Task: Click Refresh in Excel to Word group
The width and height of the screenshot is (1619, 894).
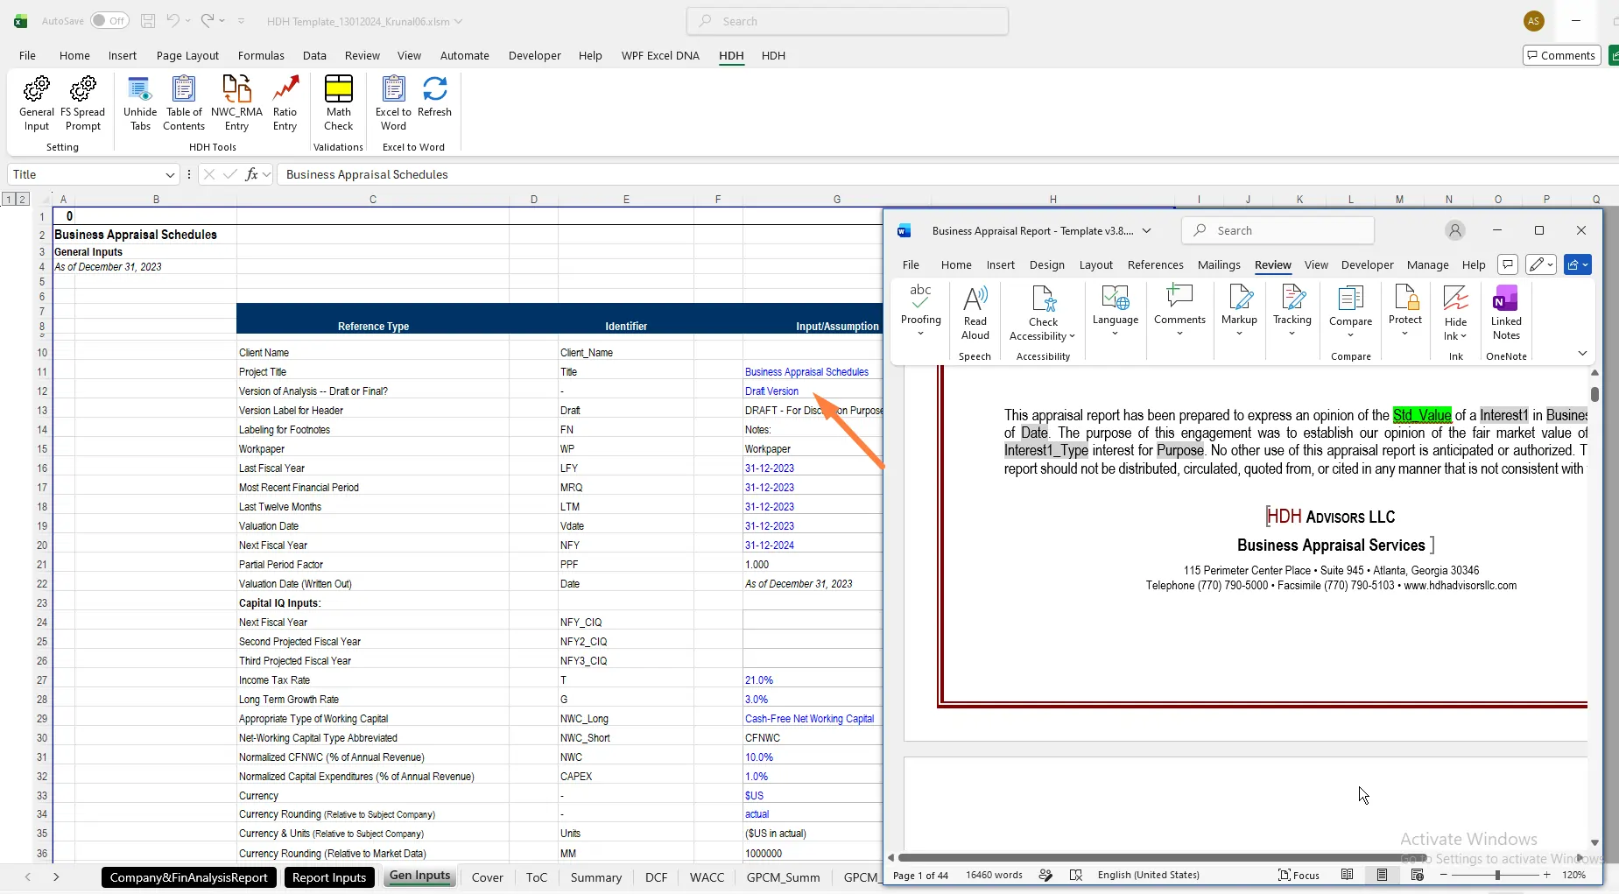Action: click(x=435, y=97)
